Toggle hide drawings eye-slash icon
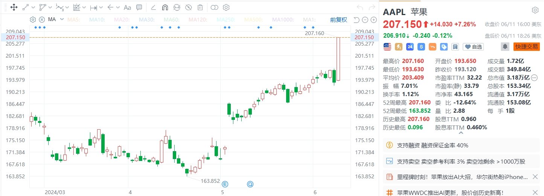The height and width of the screenshot is (196, 544). (x=189, y=7)
